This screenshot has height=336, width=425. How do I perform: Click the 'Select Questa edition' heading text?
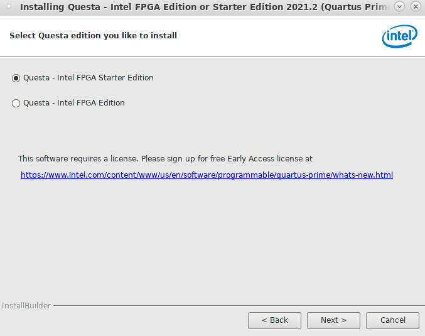coord(93,36)
